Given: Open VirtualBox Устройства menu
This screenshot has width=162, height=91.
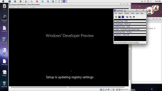Looking at the screenshot, I should click(25, 7).
